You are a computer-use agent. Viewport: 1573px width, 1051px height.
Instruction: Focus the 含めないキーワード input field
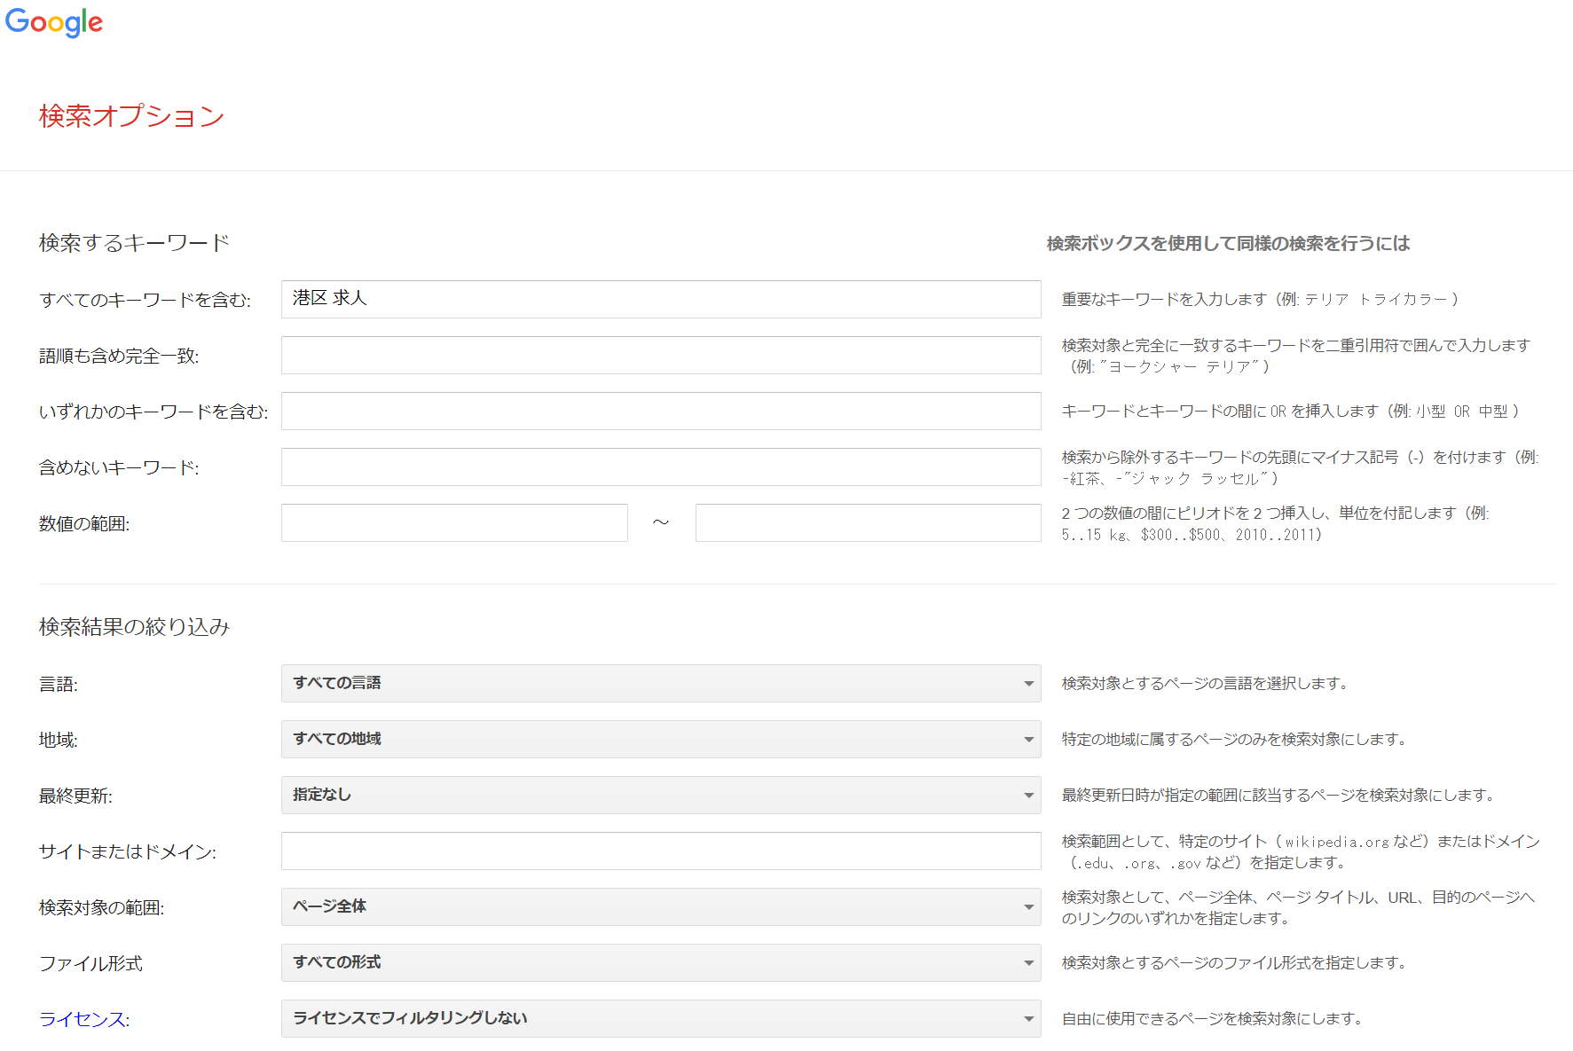(661, 467)
